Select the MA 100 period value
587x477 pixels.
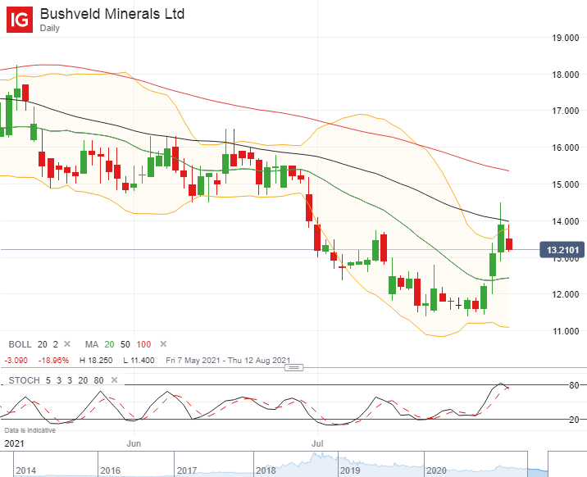(x=143, y=344)
